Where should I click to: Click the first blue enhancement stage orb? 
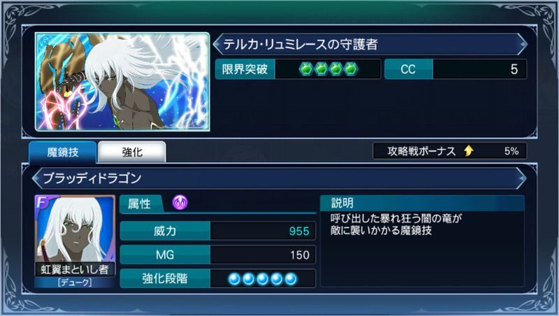pyautogui.click(x=234, y=278)
